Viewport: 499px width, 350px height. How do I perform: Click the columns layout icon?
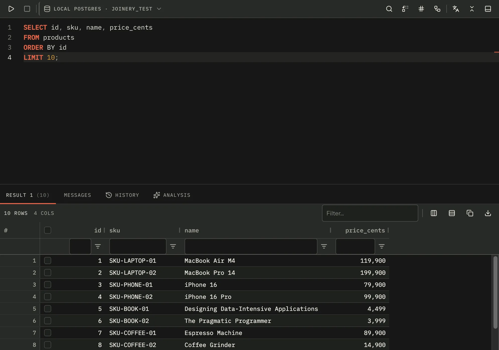434,213
